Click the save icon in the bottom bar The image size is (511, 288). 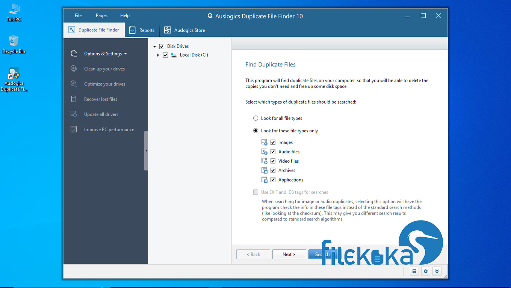pyautogui.click(x=414, y=271)
